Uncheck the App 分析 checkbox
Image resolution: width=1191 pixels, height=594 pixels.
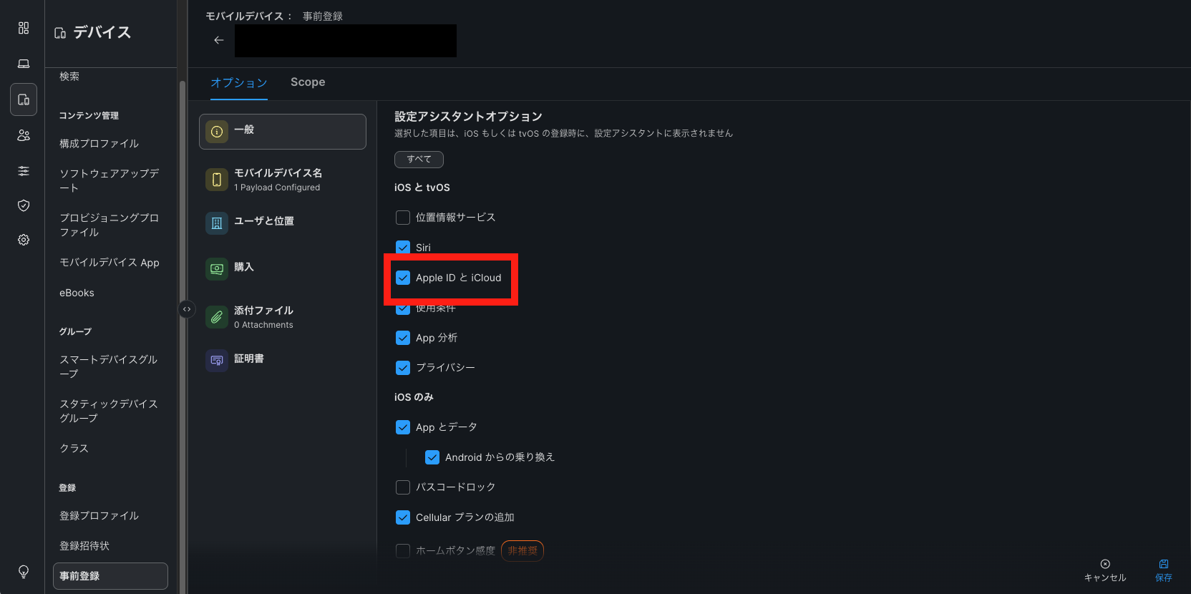point(403,338)
